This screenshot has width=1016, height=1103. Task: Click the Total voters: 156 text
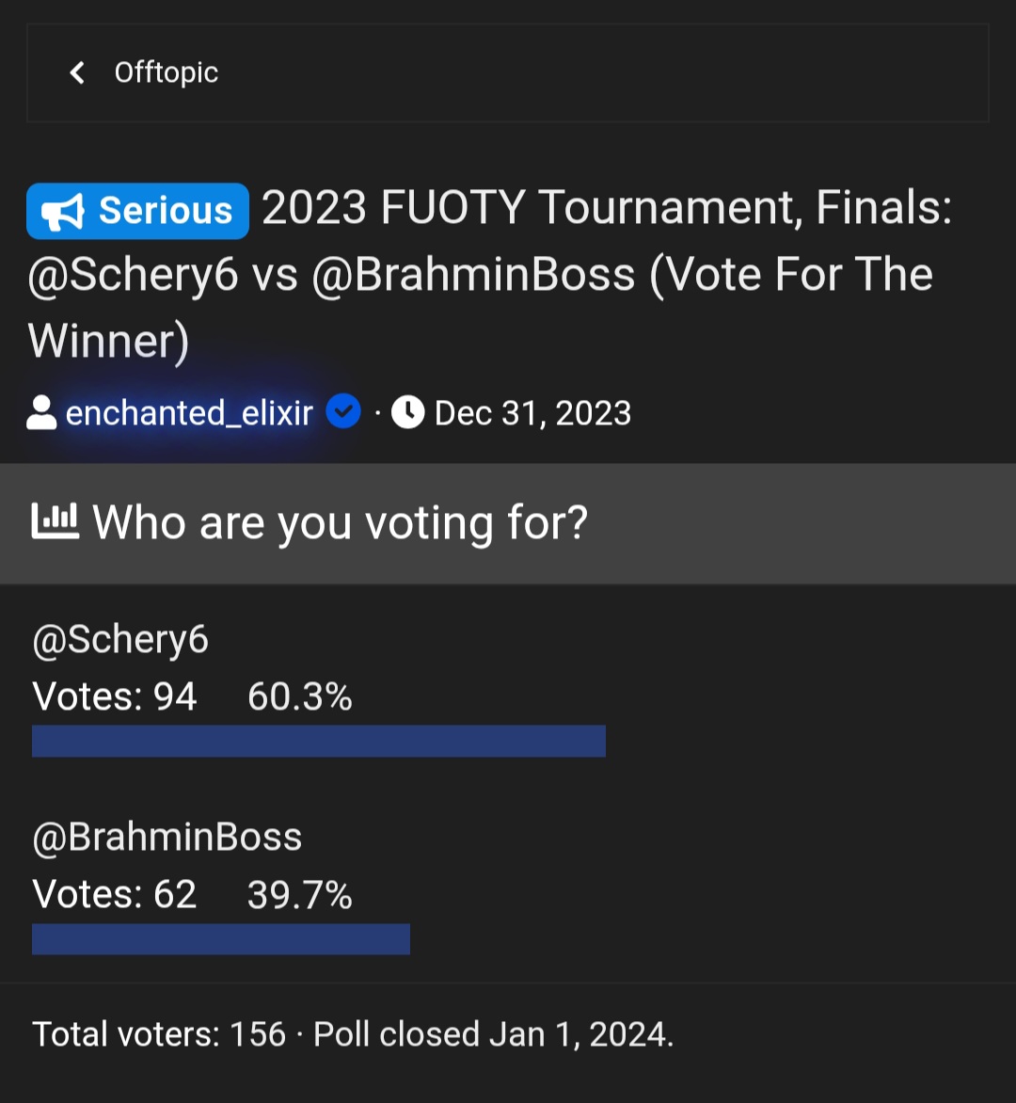pos(159,1034)
